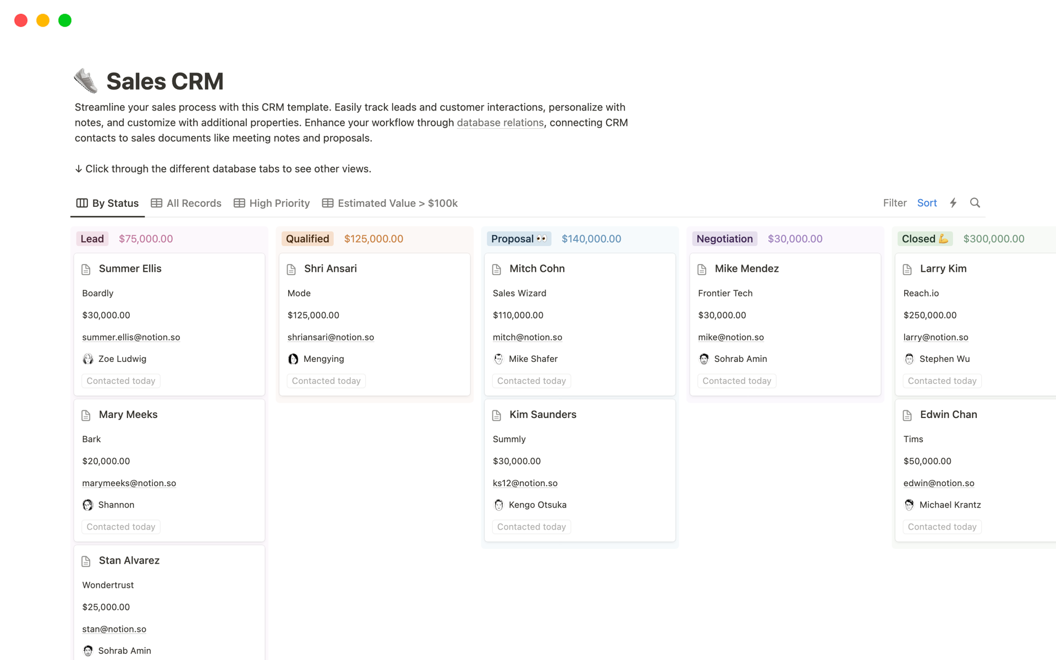This screenshot has width=1056, height=660.
Task: Click the Negotiation status column header
Action: point(724,239)
